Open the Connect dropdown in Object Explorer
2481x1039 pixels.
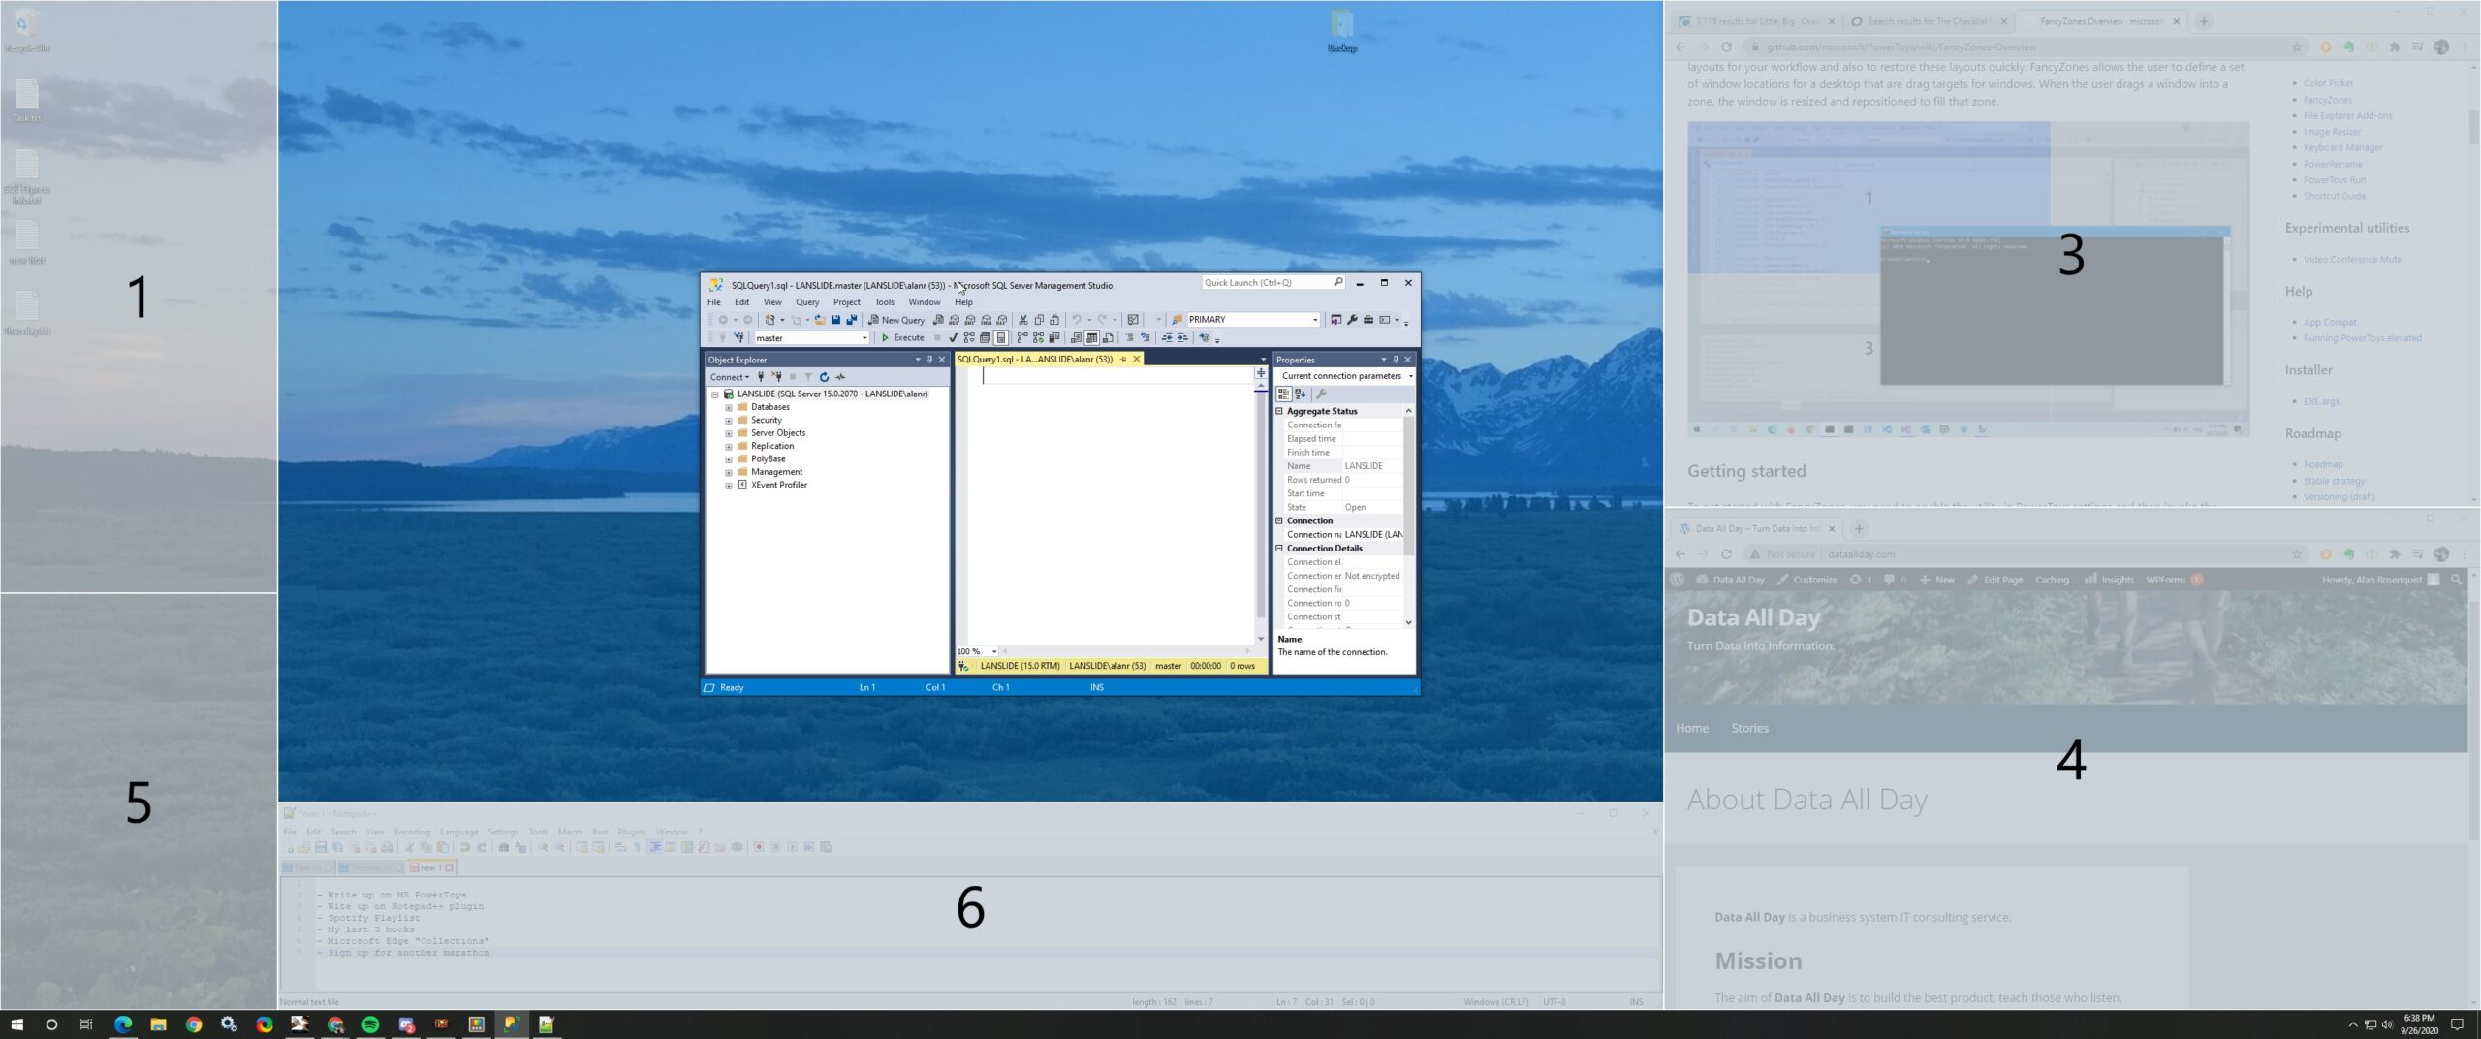pos(730,377)
